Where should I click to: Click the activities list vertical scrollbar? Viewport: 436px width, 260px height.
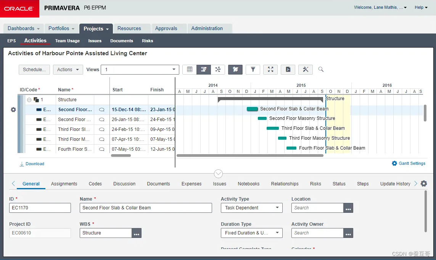tap(425, 113)
